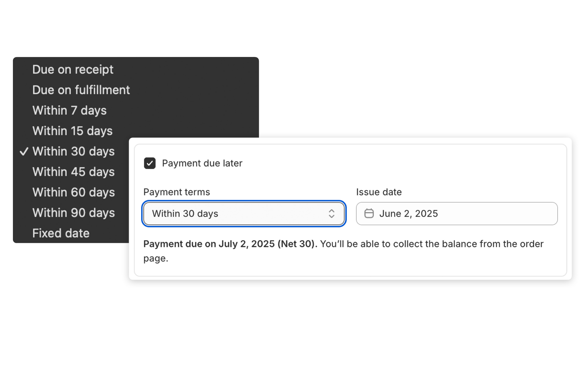Select Due on receipt option
Screen dimensions: 587x367
tap(73, 70)
